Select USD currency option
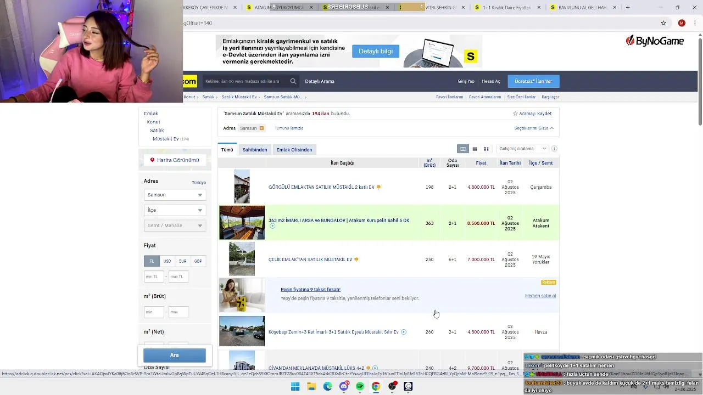The image size is (703, 395). [167, 261]
